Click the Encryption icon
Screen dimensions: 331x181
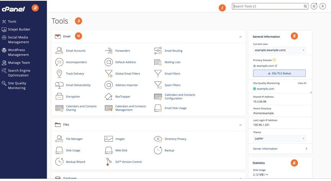coord(59,96)
